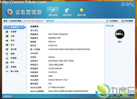Viewport: 137px width, 99px height.
Task: Select 电脑概览 in the sidebar
Action: pos(15,27)
